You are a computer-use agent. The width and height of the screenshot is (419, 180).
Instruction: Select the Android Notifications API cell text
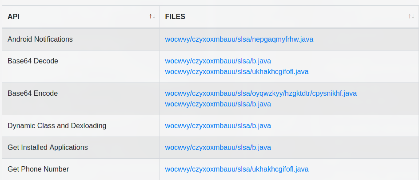click(40, 39)
